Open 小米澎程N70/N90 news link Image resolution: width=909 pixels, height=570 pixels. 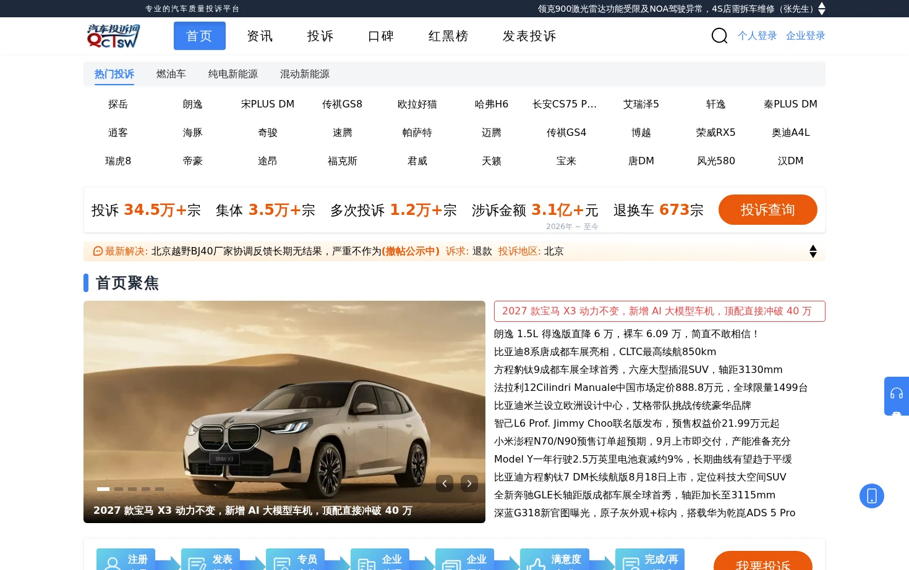tap(642, 442)
